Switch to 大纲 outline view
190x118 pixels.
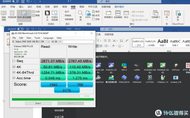[x=36, y=12]
